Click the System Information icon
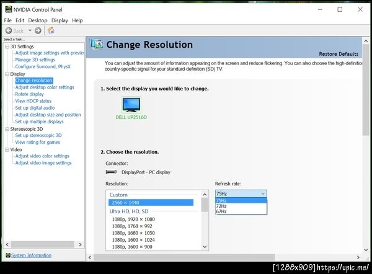Viewport: 372px width, 274px height. pos(8,255)
